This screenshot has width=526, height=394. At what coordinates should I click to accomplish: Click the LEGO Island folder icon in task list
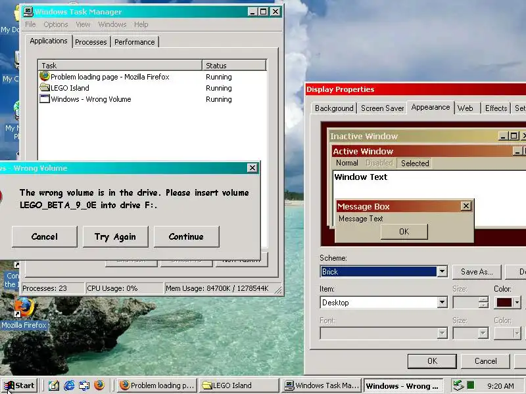coord(45,88)
